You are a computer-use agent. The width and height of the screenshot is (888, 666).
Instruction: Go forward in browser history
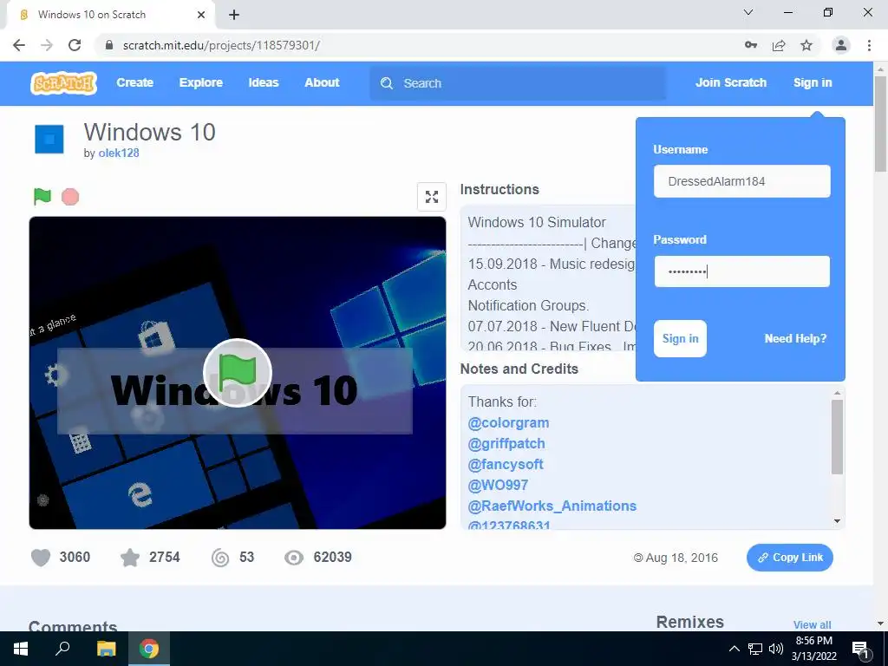pyautogui.click(x=47, y=45)
